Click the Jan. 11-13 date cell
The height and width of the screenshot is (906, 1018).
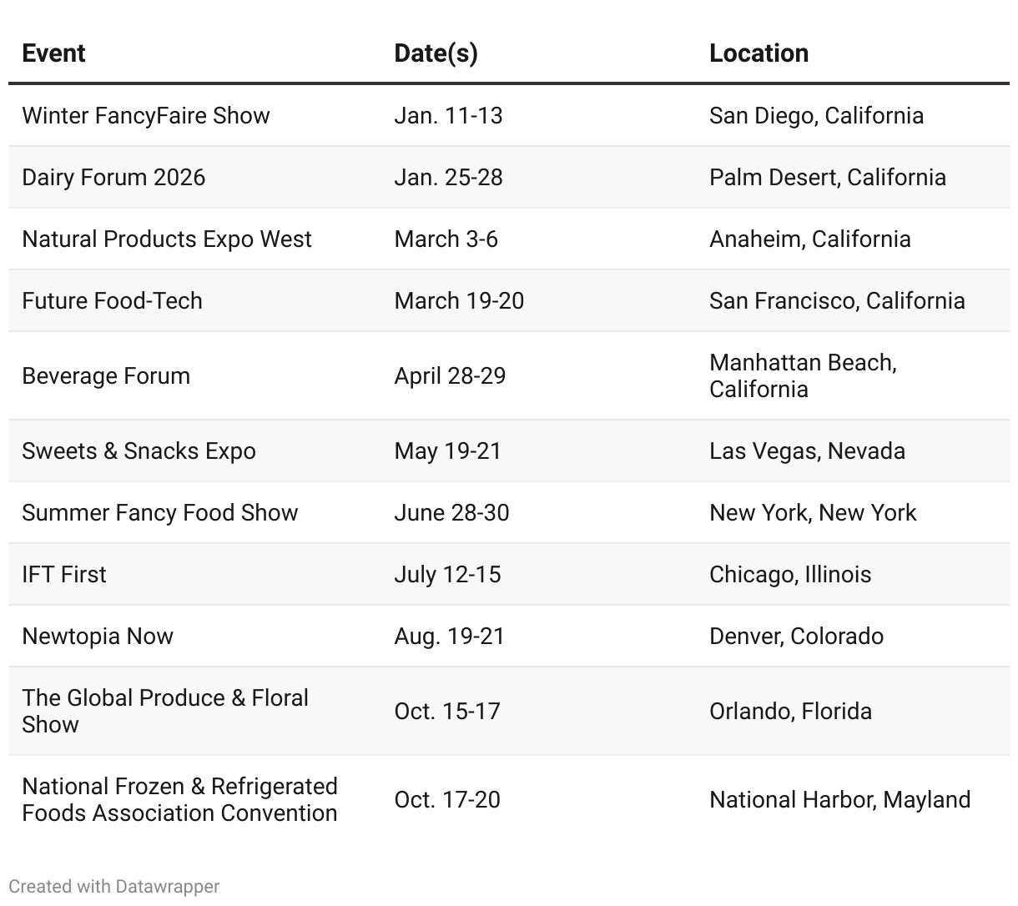(x=448, y=115)
